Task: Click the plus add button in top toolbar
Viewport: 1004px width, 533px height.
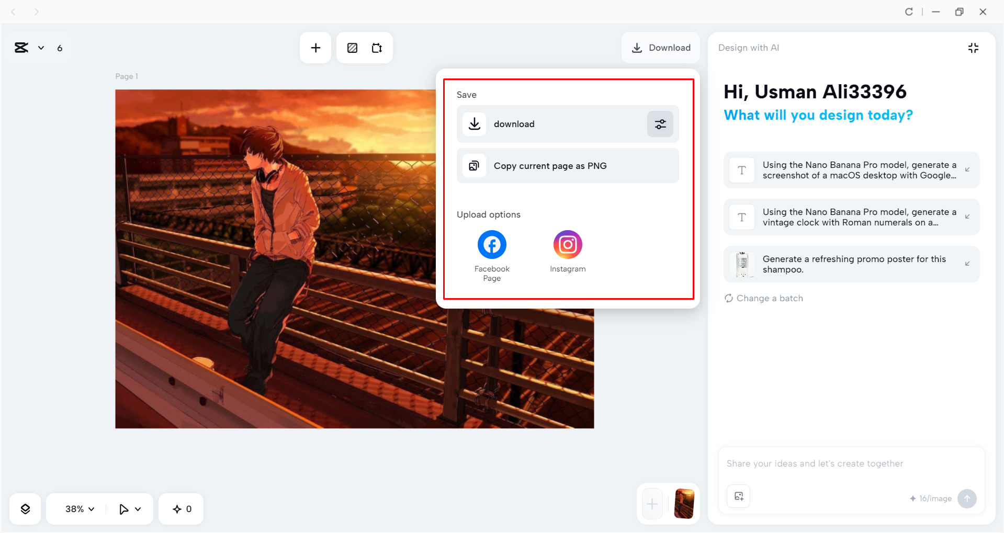Action: pyautogui.click(x=315, y=48)
